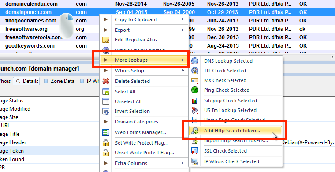Select the findgoodnames.com row

point(167,21)
